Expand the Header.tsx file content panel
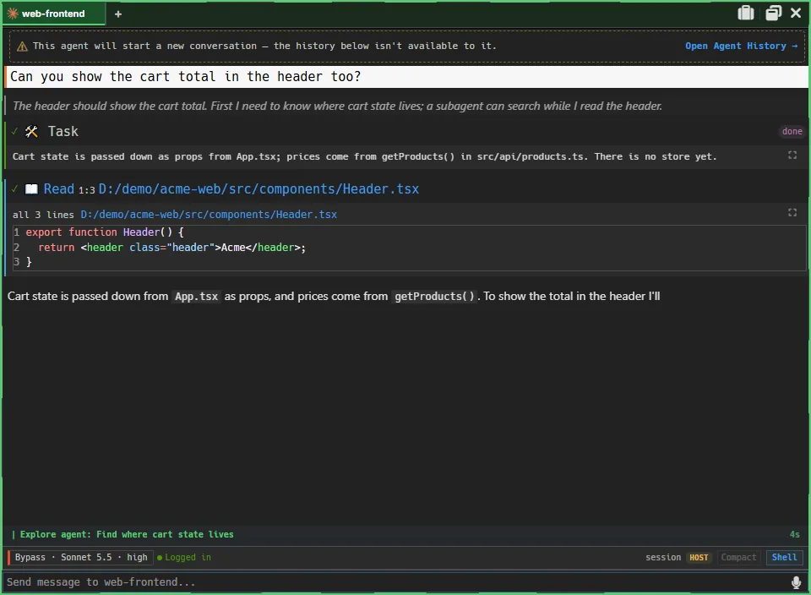Viewport: 811px width, 595px height. (x=792, y=213)
